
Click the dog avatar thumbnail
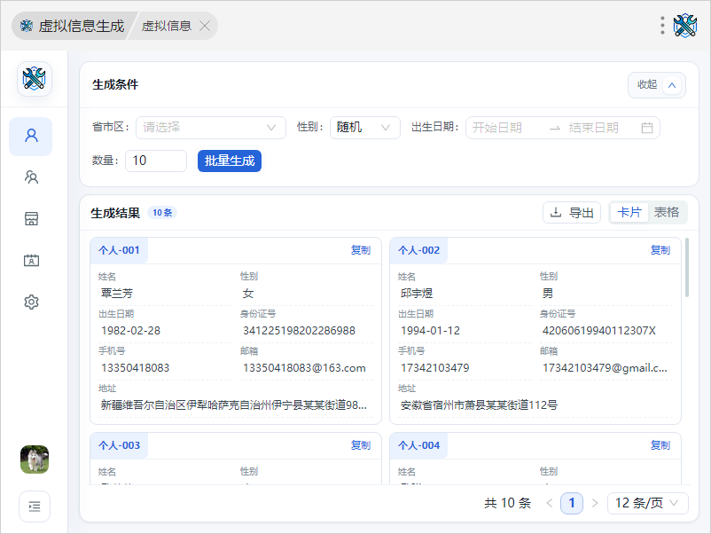(35, 459)
